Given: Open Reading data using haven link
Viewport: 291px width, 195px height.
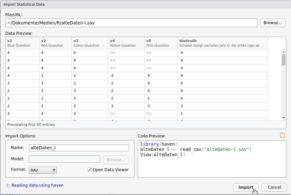Looking at the screenshot, I should pos(37,185).
